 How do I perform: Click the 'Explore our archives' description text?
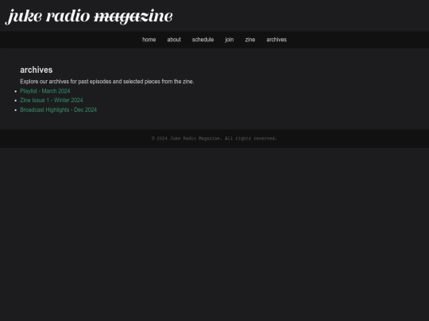tap(107, 82)
